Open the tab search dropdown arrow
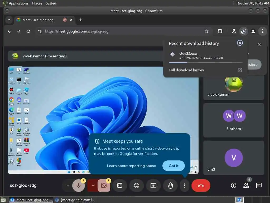 (x=9, y=20)
